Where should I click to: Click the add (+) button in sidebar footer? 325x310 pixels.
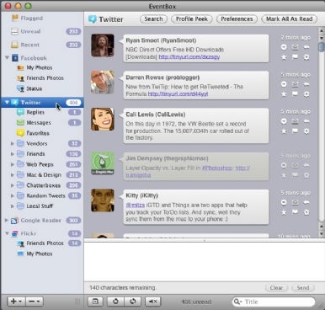[16, 302]
